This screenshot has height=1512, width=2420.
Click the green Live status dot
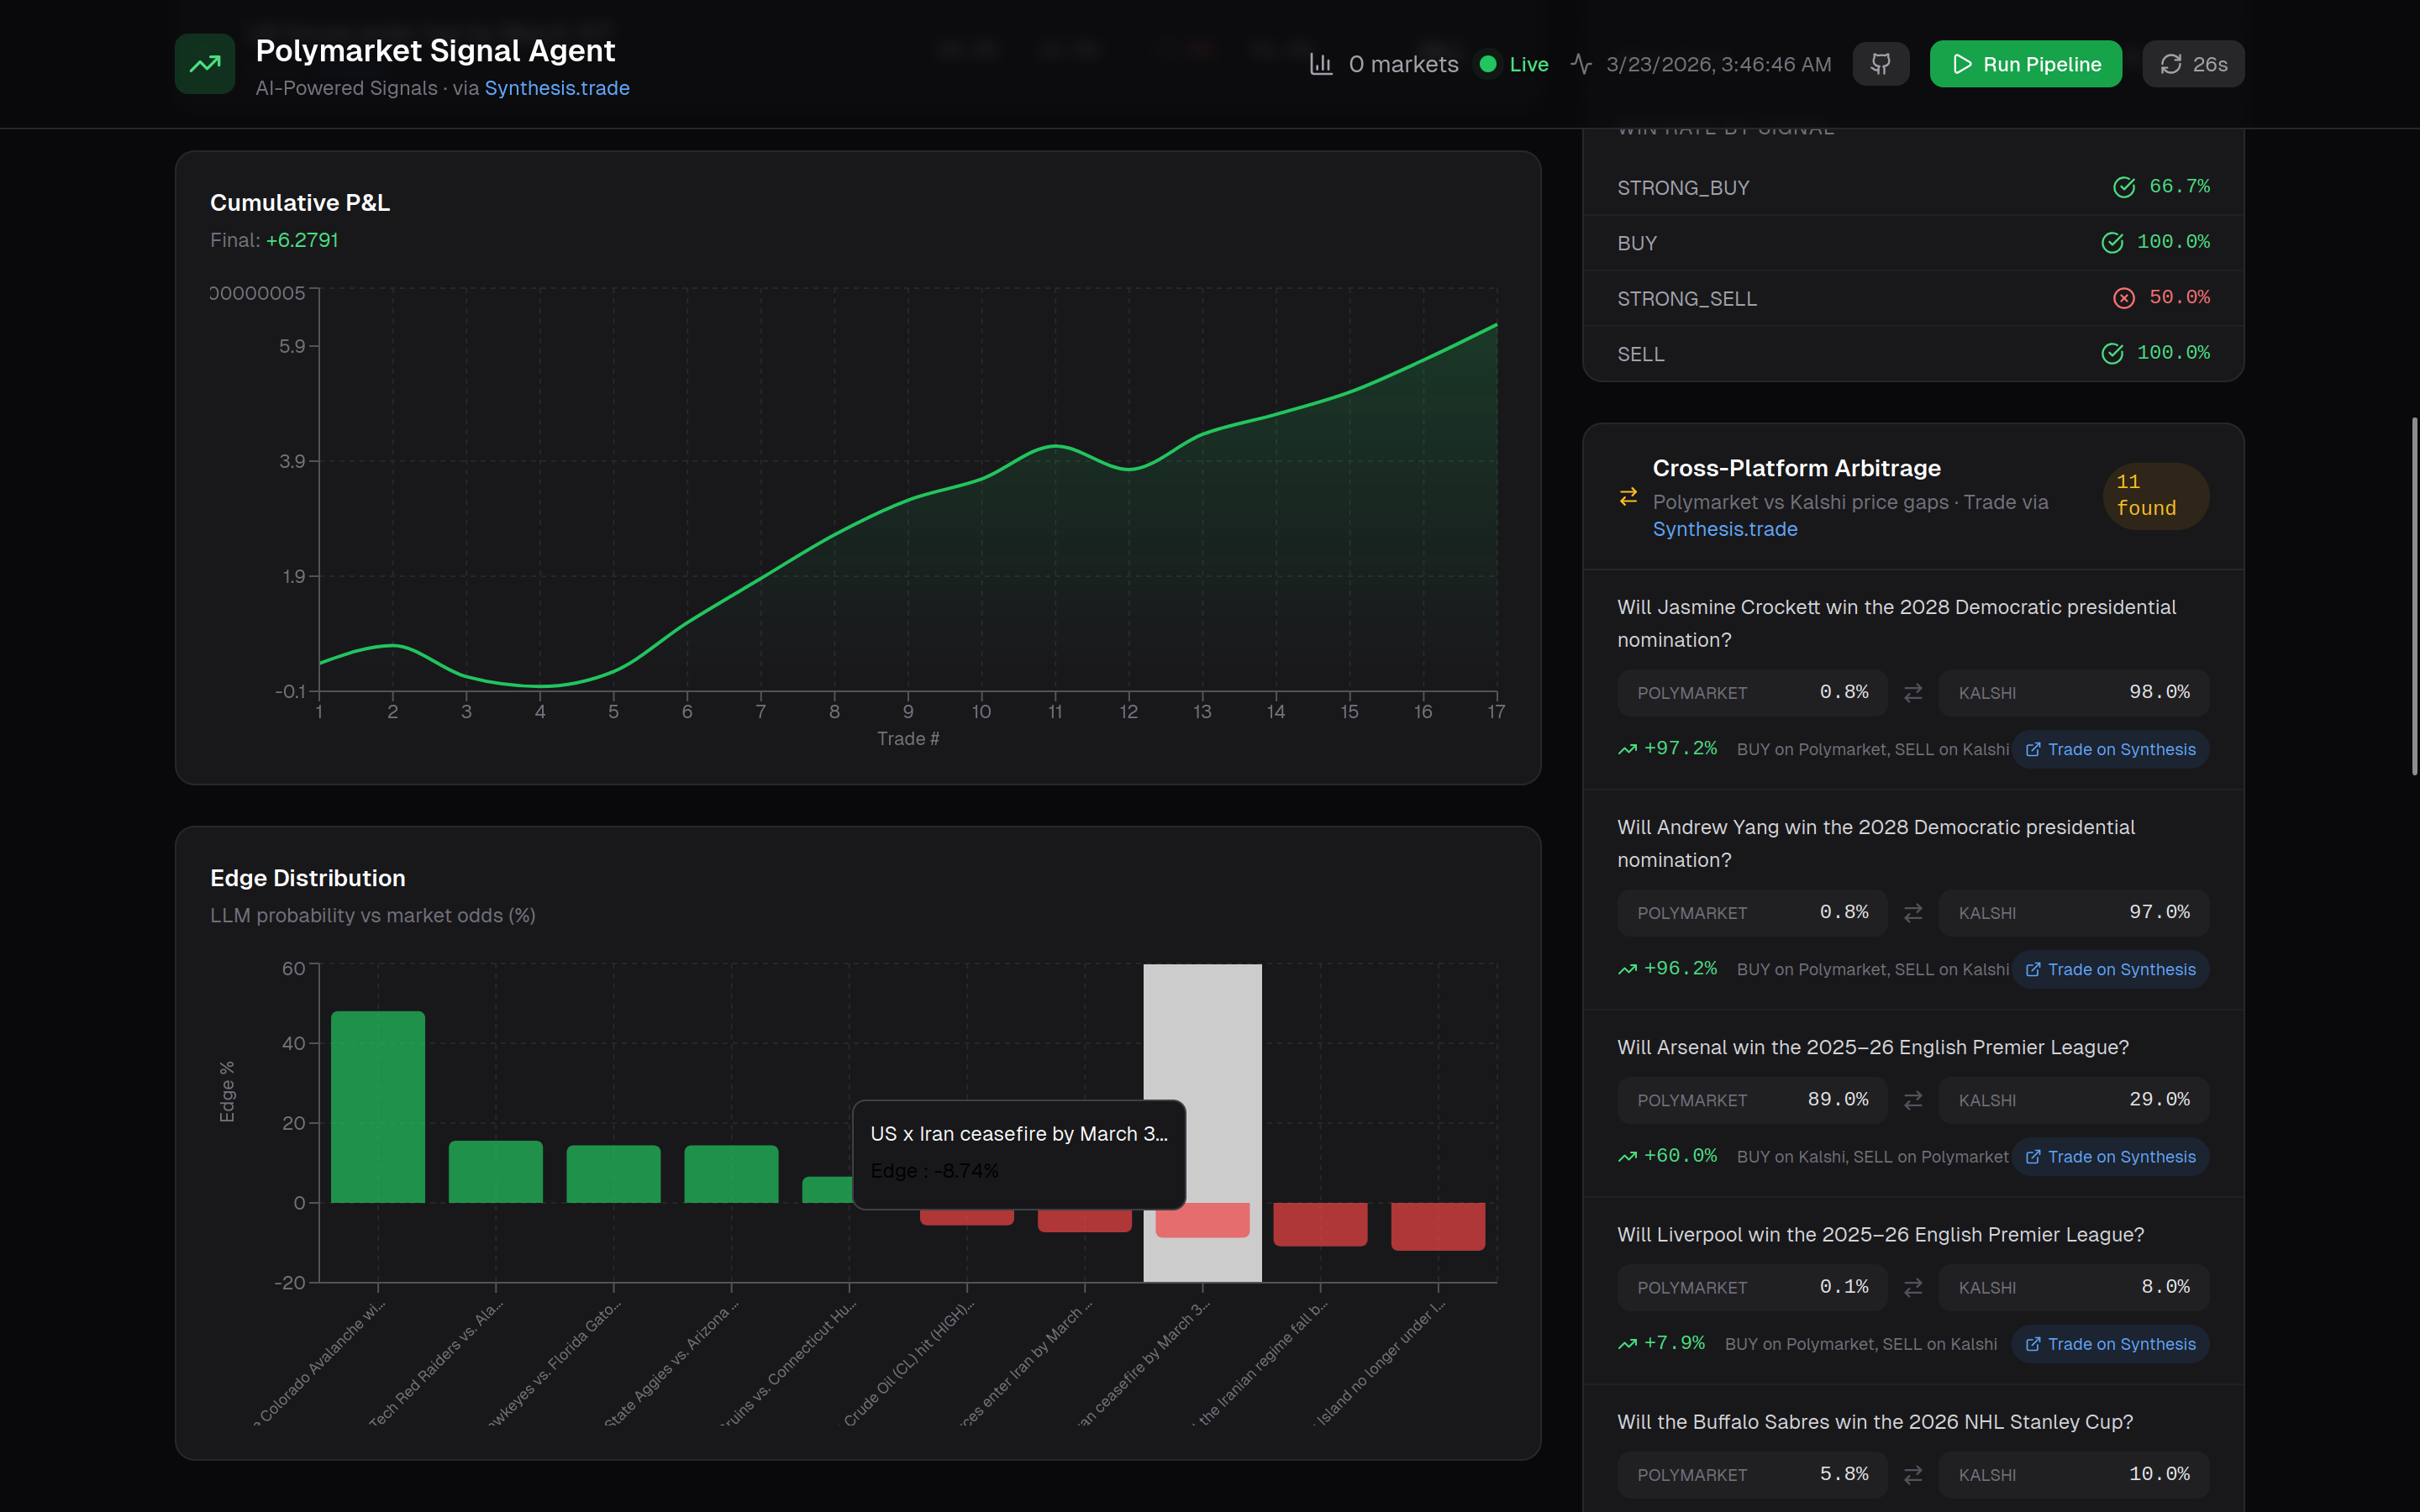pos(1488,64)
